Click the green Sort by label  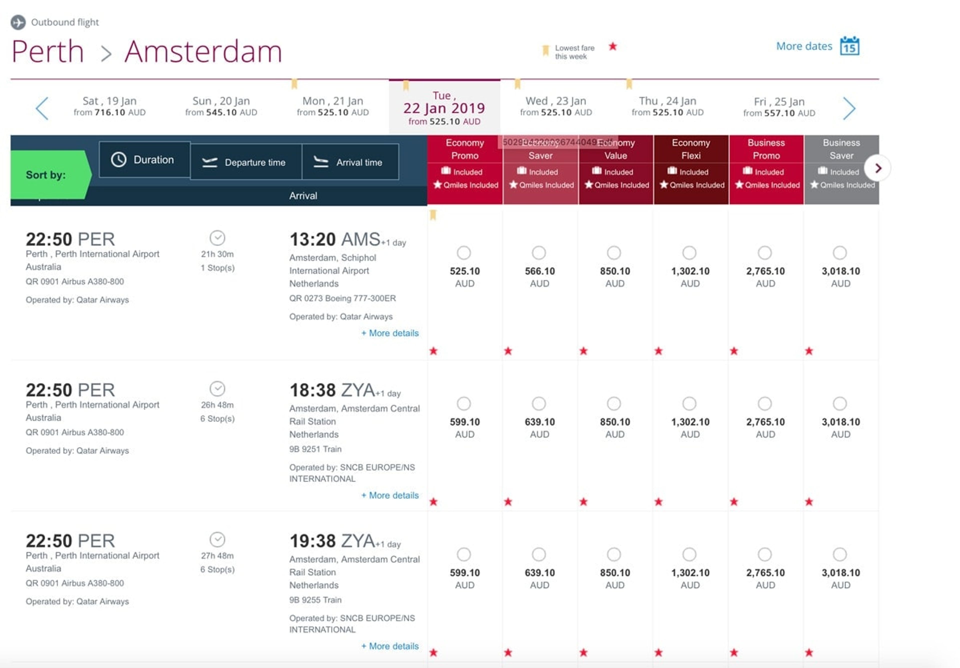click(x=46, y=175)
